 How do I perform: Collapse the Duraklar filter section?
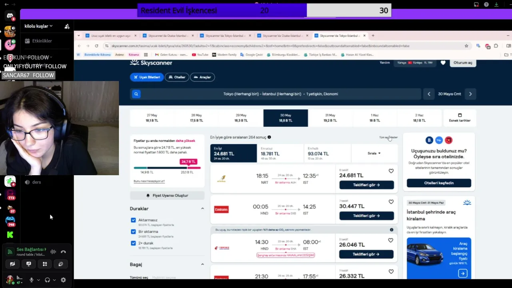tap(202, 208)
